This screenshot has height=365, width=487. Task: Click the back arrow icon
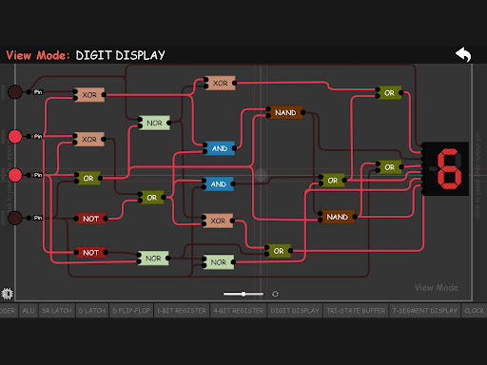click(463, 54)
